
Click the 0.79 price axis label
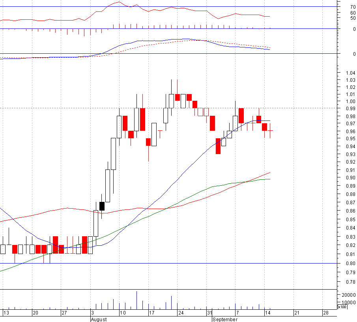point(350,273)
